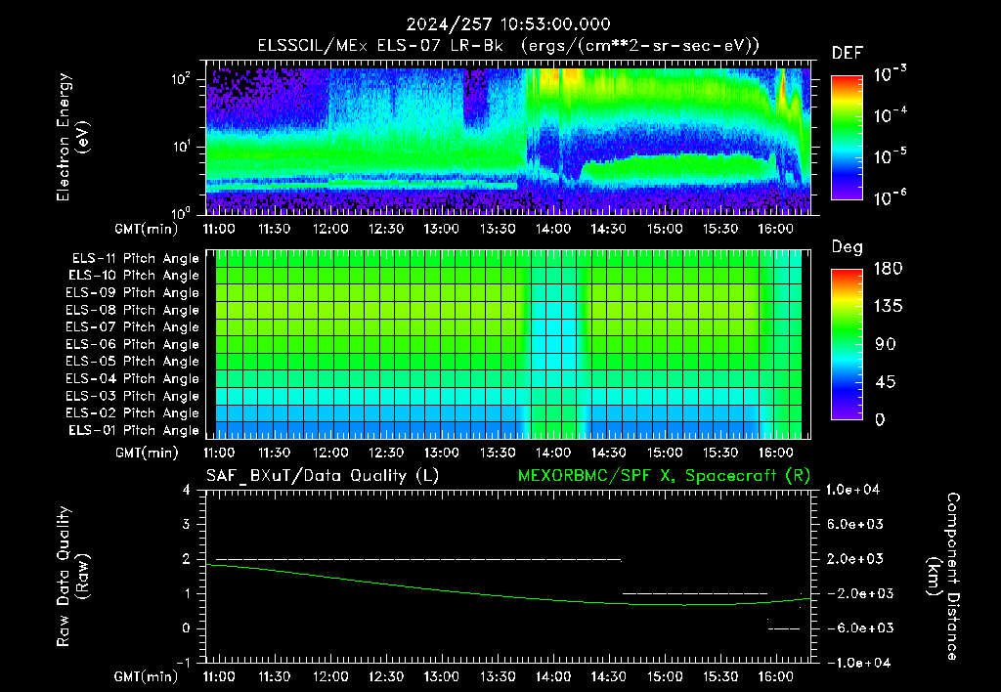The image size is (1001, 692).
Task: Click the GMT(min) label under the pitch angle panel
Action: point(146,453)
